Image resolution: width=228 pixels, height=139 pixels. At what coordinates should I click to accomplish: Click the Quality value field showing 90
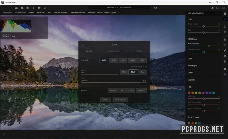click(x=99, y=72)
